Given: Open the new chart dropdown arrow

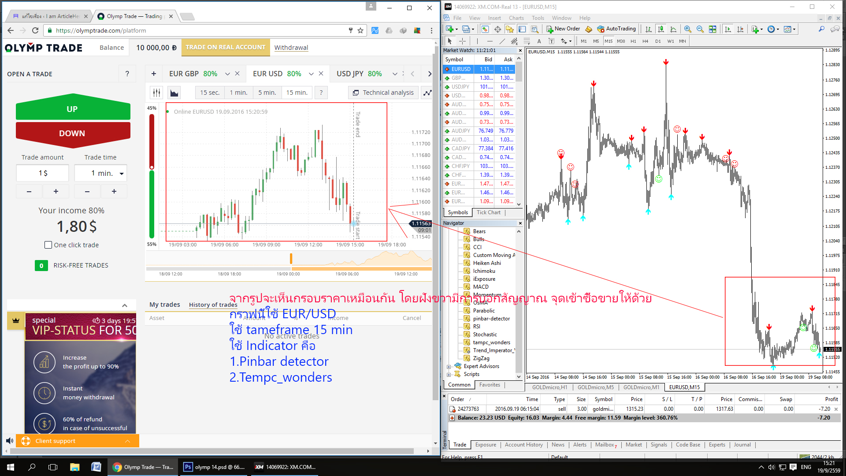Looking at the screenshot, I should [x=456, y=30].
